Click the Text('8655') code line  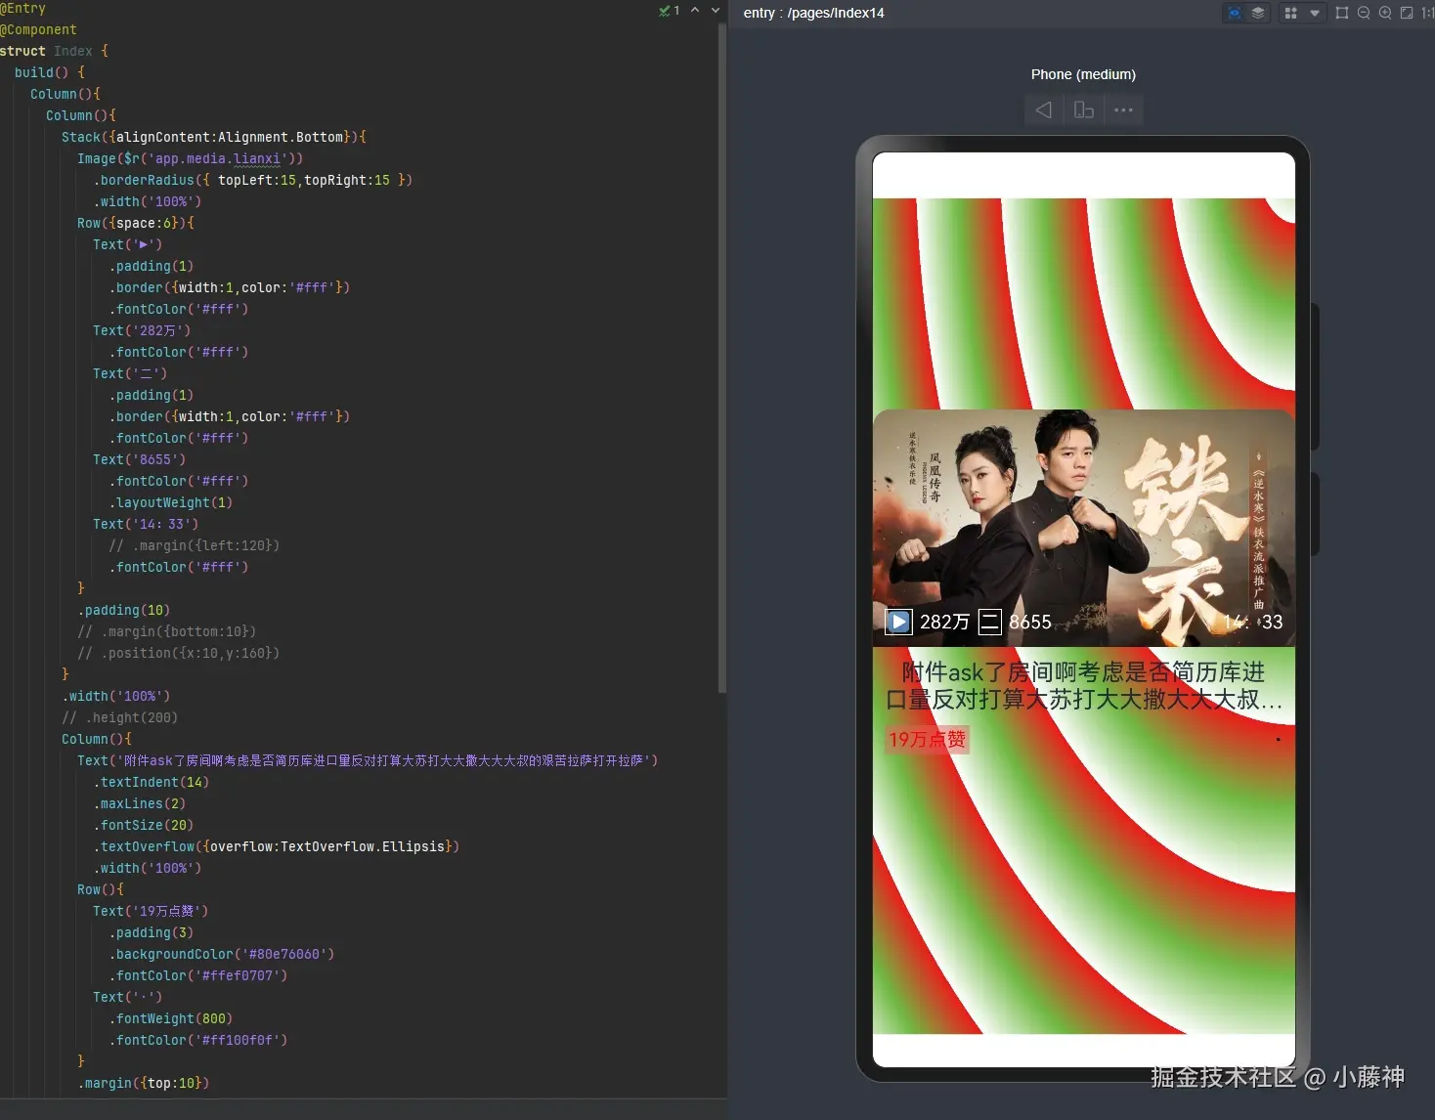[139, 459]
